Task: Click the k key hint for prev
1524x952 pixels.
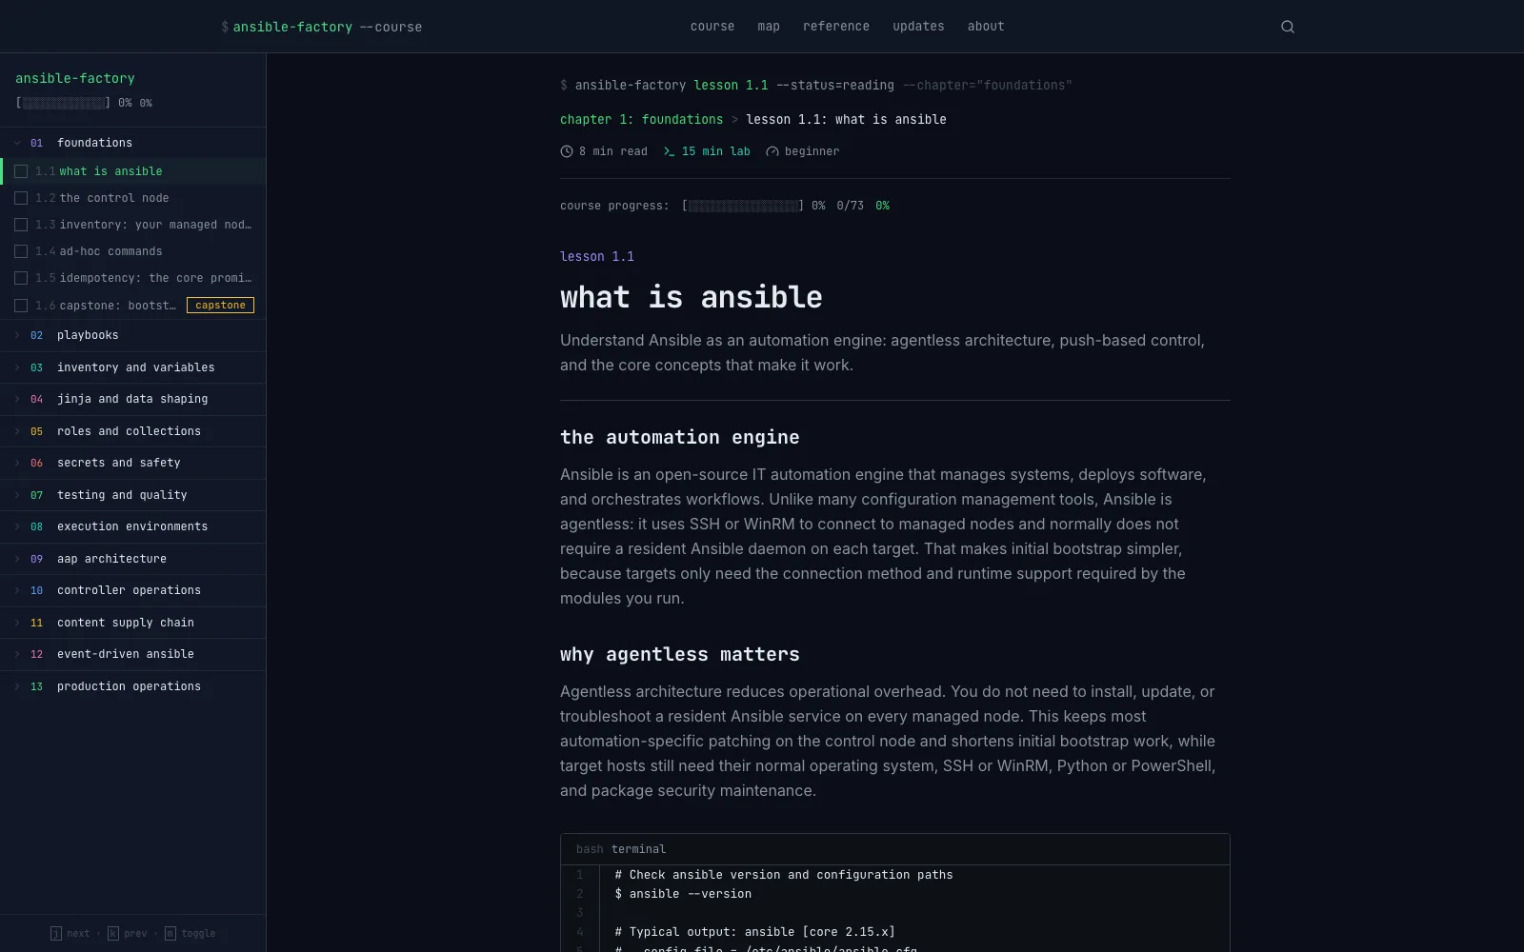Action: [113, 934]
